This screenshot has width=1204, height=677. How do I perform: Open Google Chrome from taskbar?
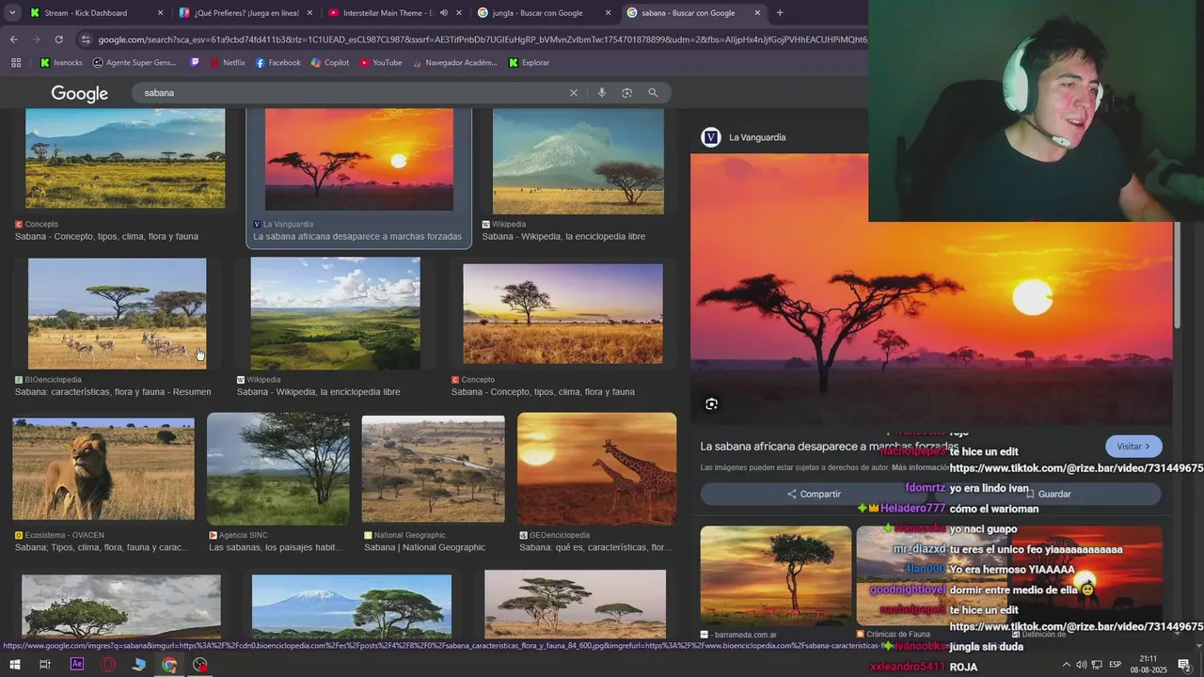coord(169,665)
